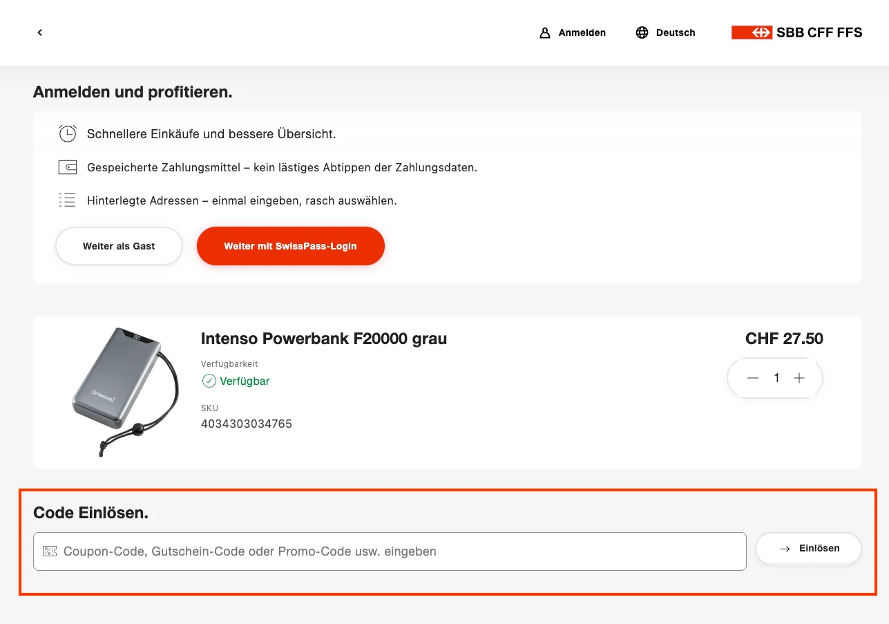Click the list icon for stored addresses
889x624 pixels.
(68, 200)
